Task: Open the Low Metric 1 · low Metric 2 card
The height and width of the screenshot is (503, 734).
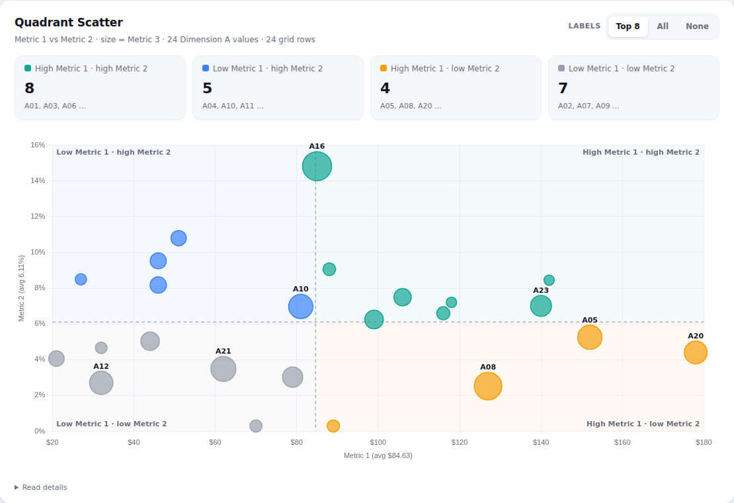Action: [x=634, y=88]
